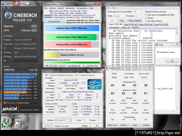Click the Memory-Copy result bar
The height and width of the screenshot is (136, 182).
pyautogui.click(x=72, y=28)
